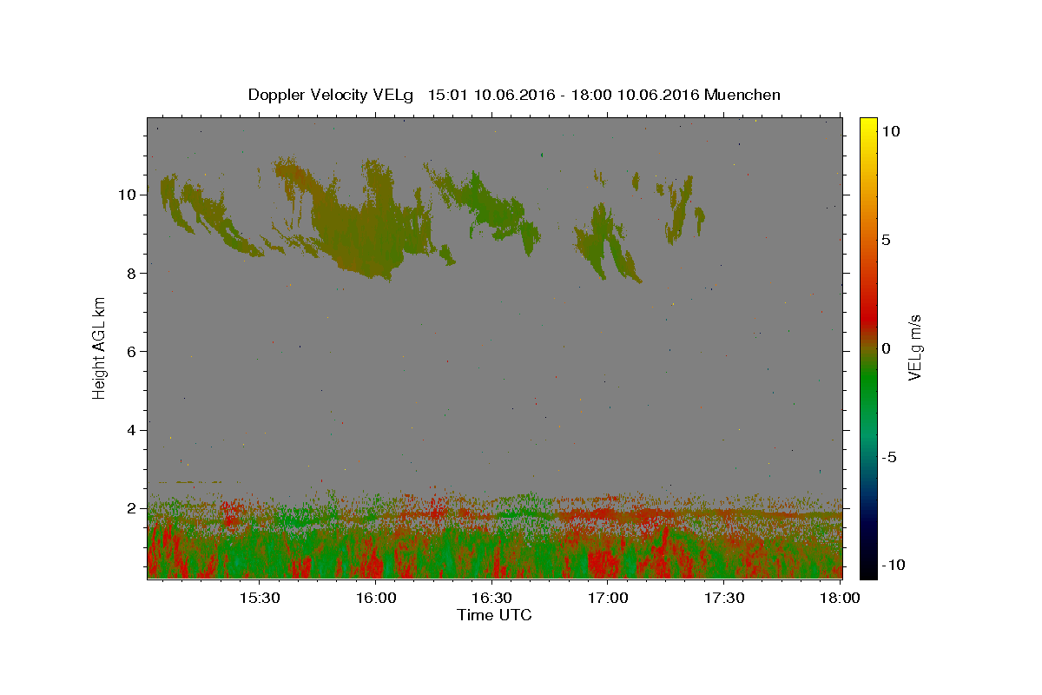The image size is (1042, 695).
Task: Click the Height AGL km axis title
Action: (x=100, y=347)
